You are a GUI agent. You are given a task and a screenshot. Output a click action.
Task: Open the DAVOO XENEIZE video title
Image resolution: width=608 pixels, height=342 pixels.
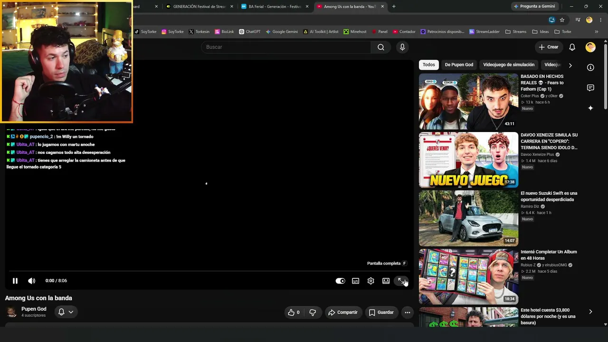(549, 141)
